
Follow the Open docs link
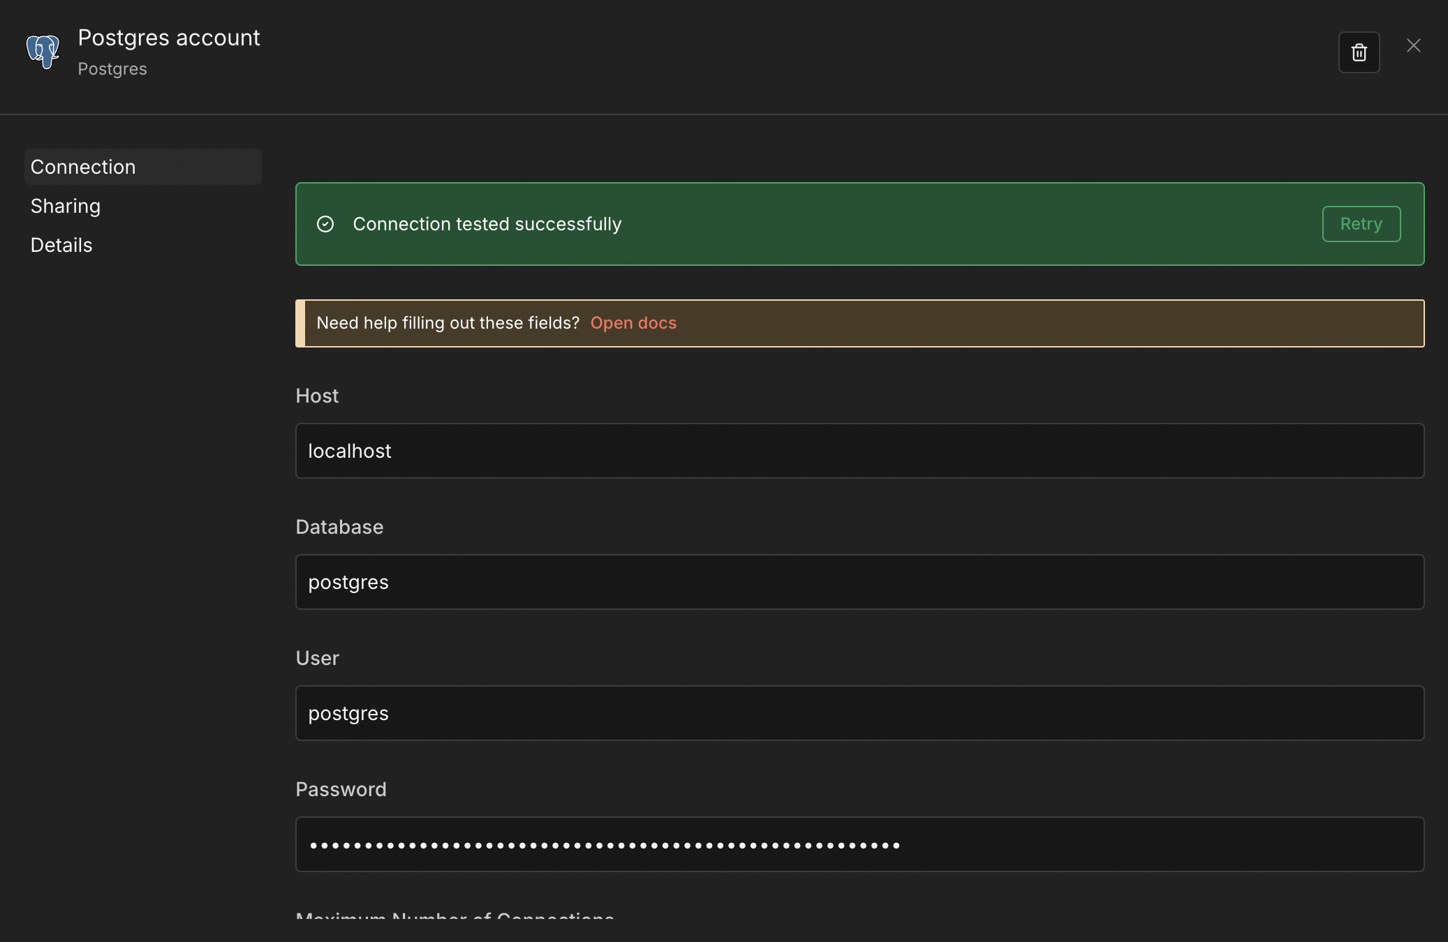[633, 323]
